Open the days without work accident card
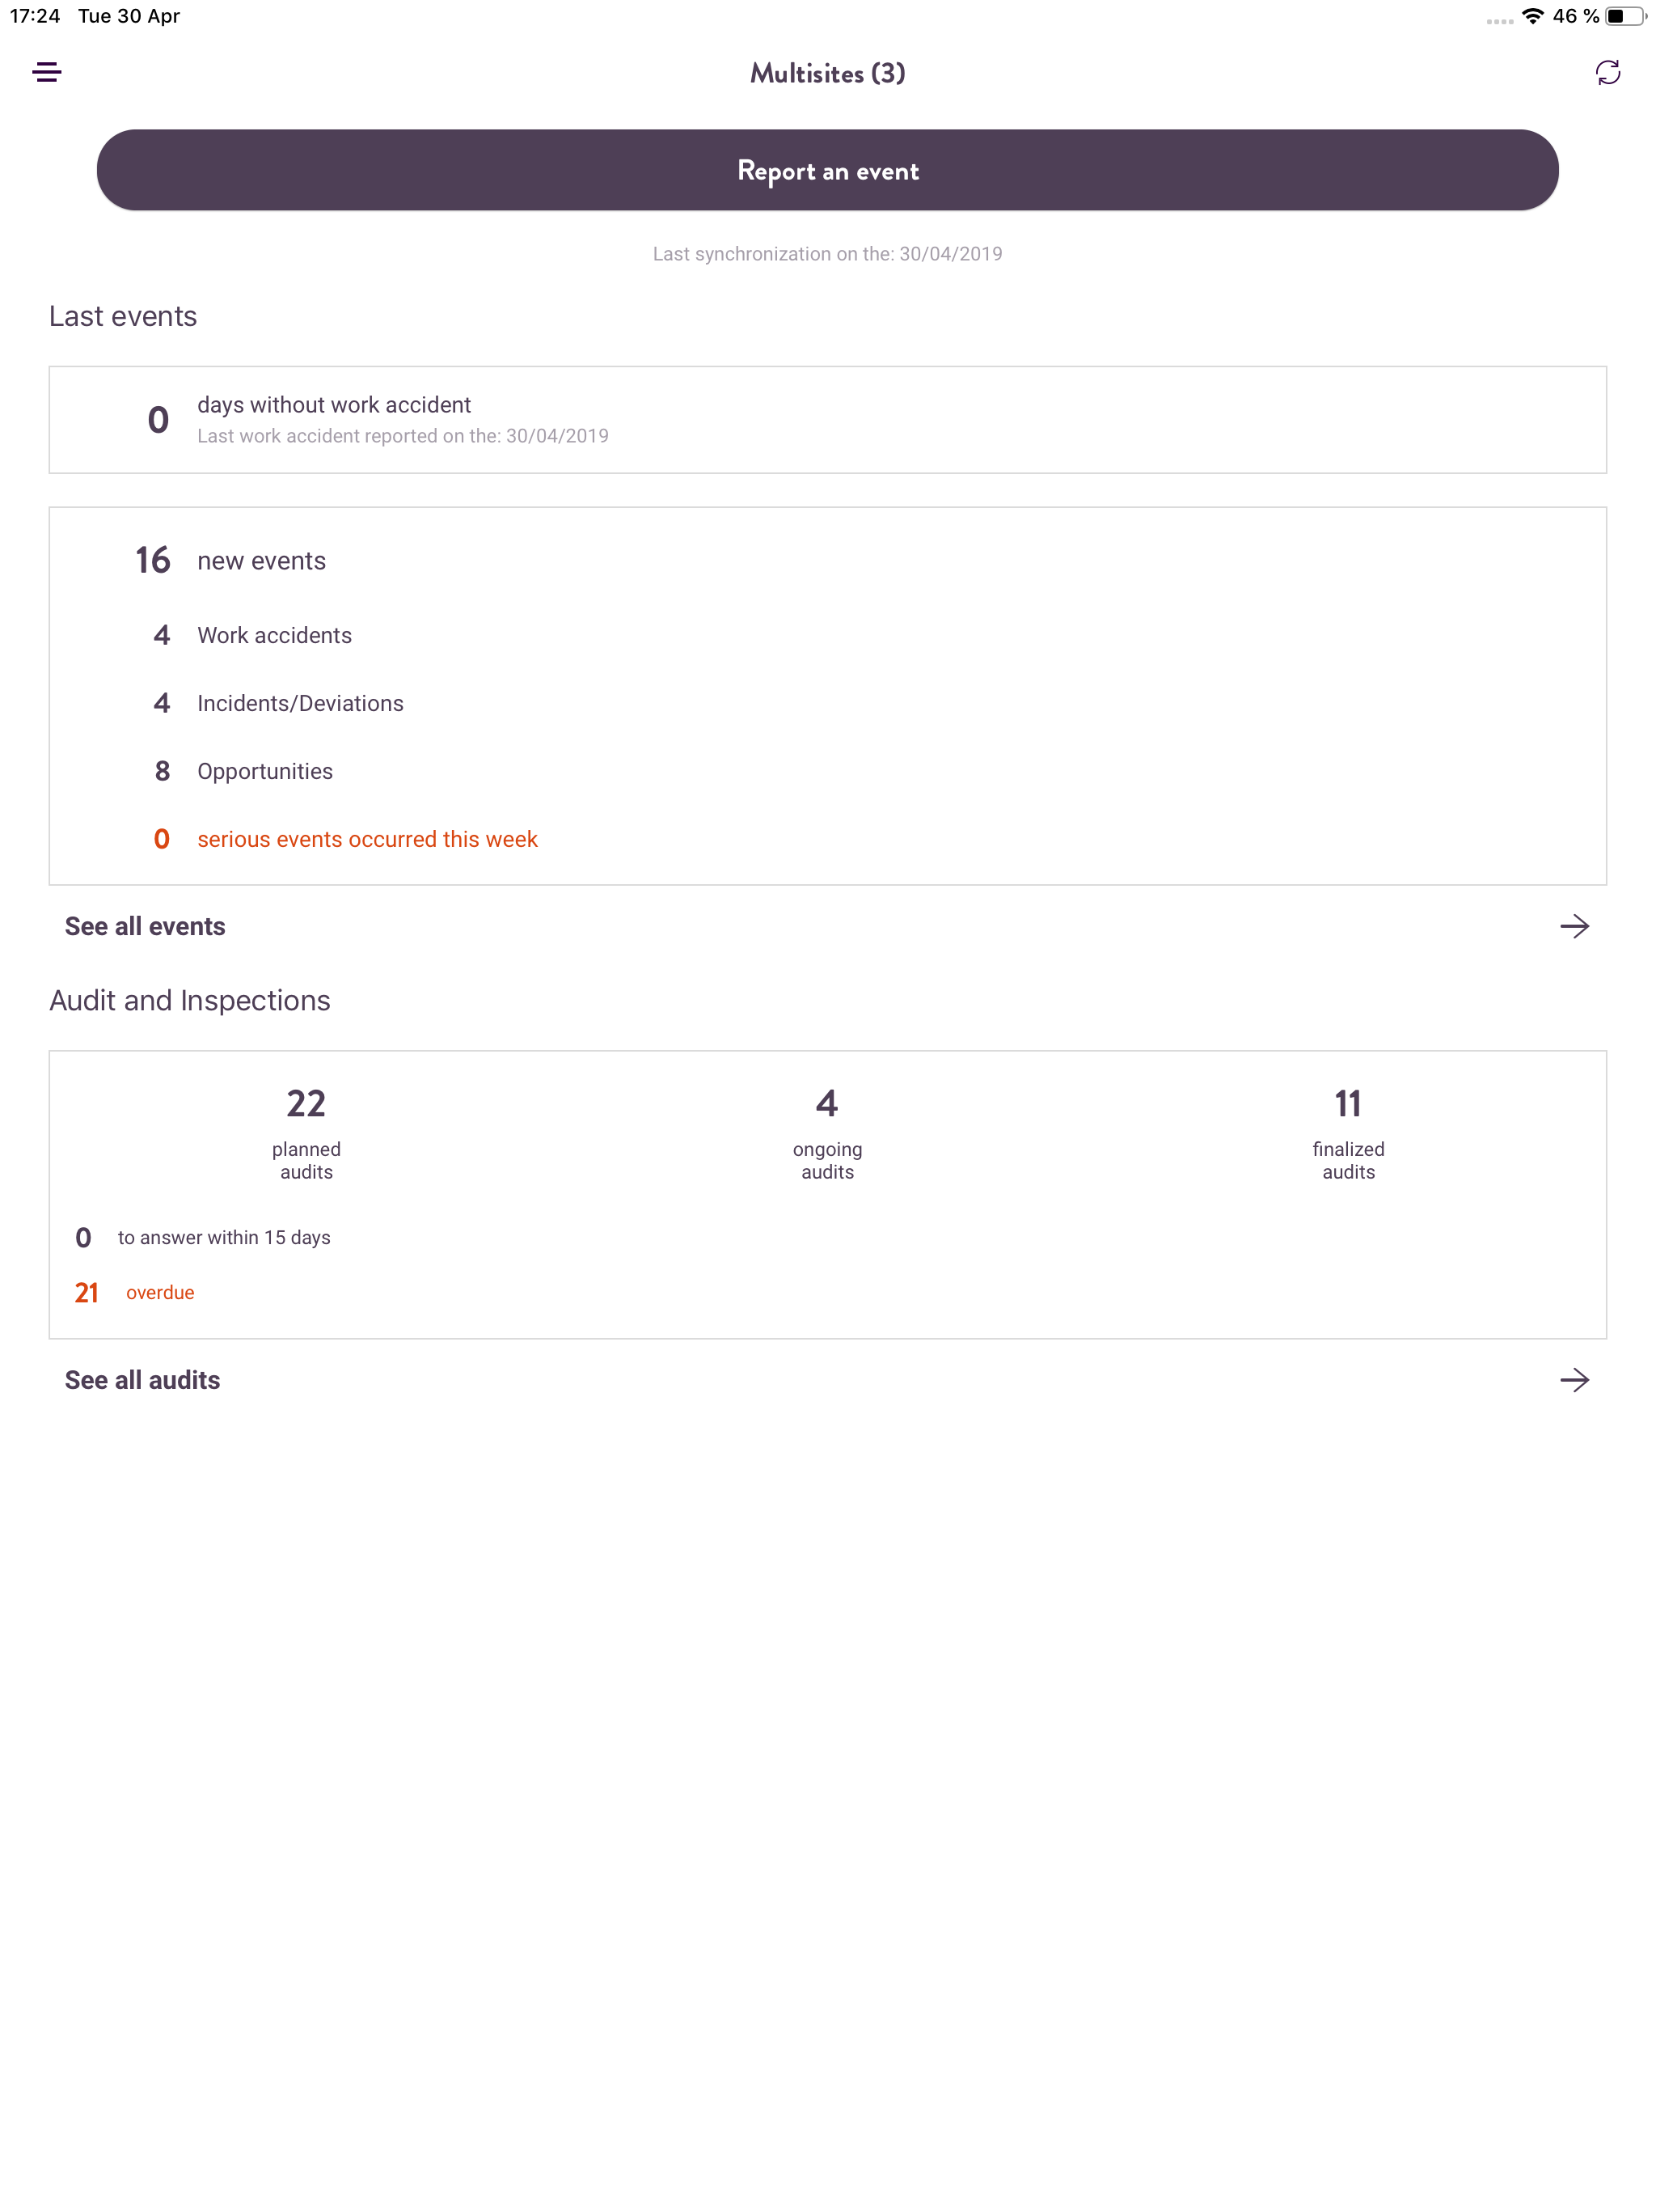 (827, 420)
